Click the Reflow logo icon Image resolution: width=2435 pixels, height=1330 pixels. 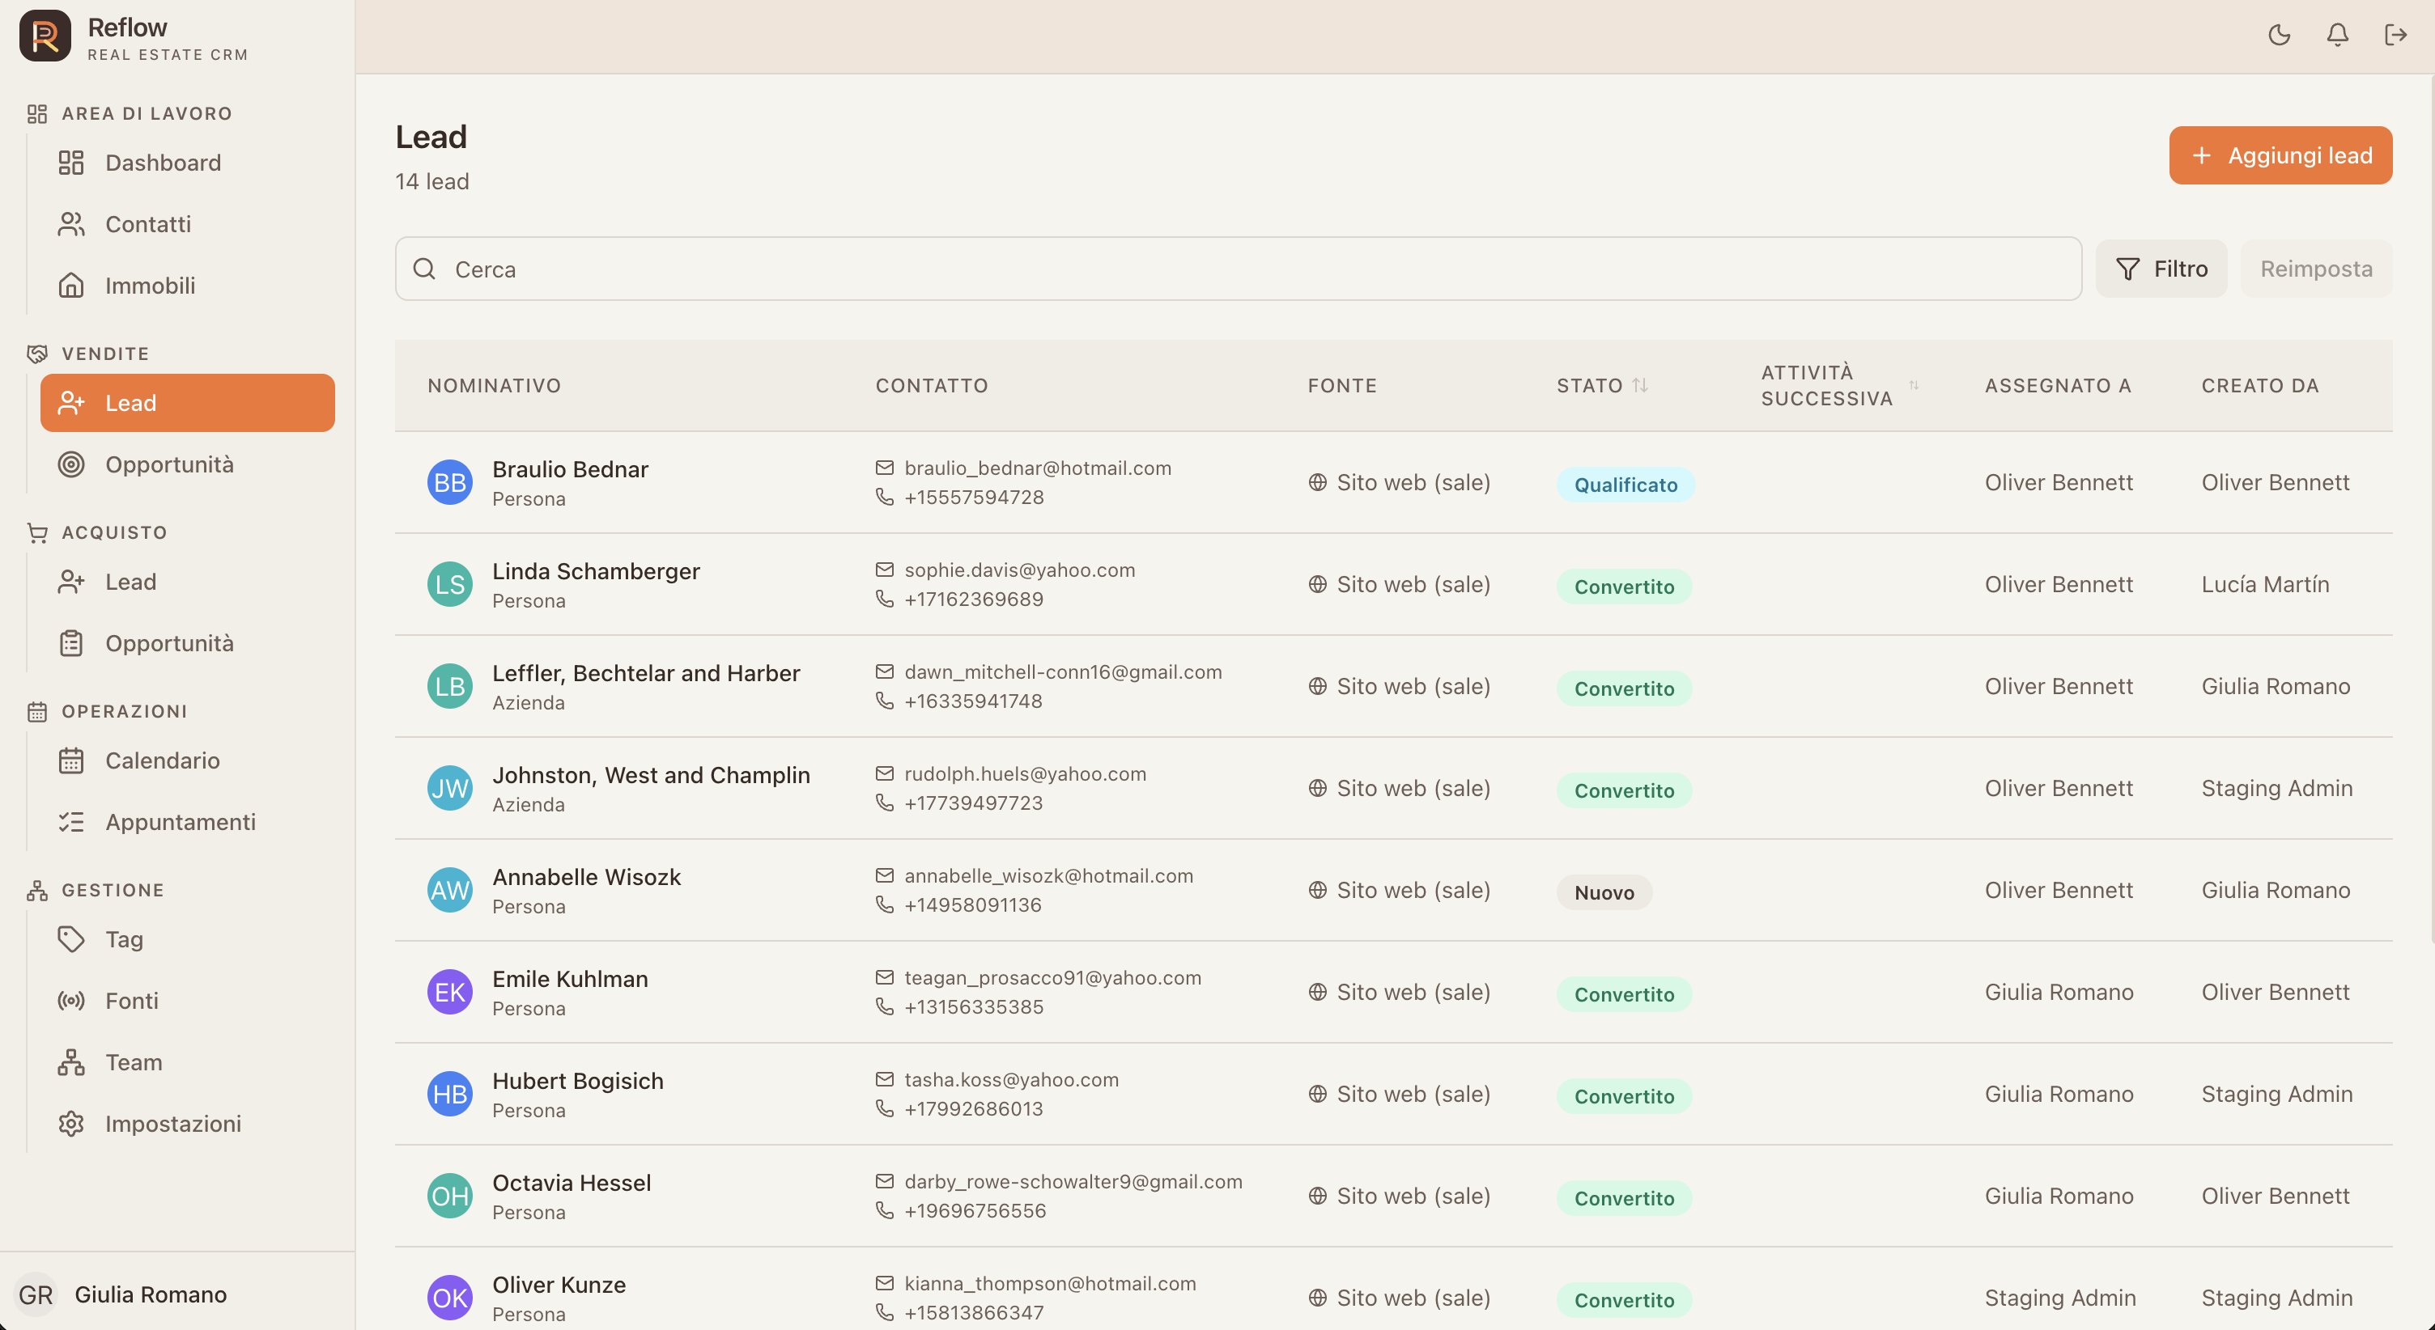coord(45,36)
